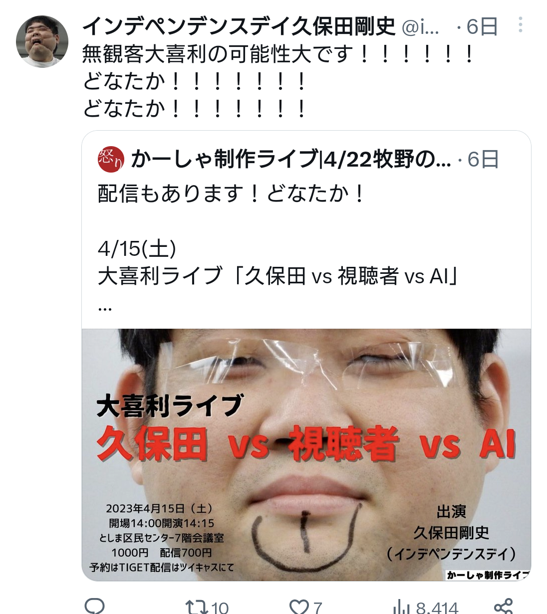Screen dimensions: 547x614
Task: View analytics bar chart icon showing 8,414
Action: [401, 607]
